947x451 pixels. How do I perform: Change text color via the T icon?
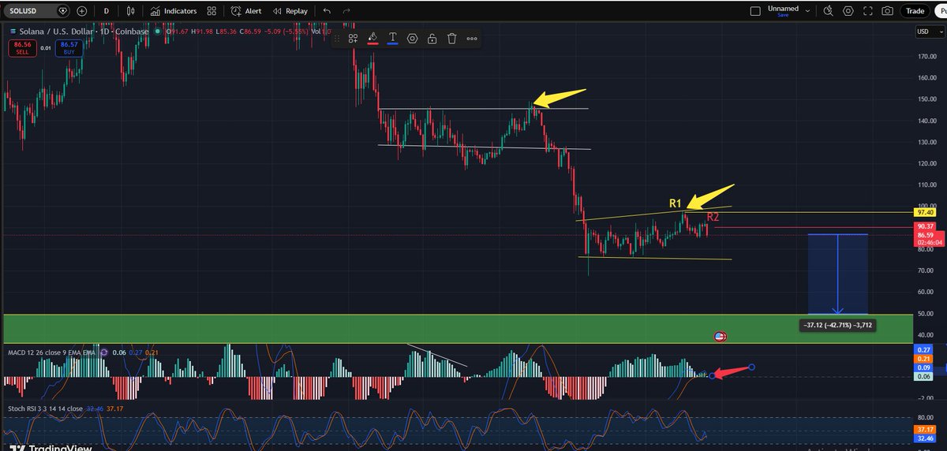pos(392,39)
